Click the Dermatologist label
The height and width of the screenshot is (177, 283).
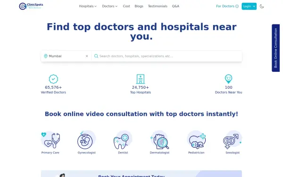tap(159, 152)
